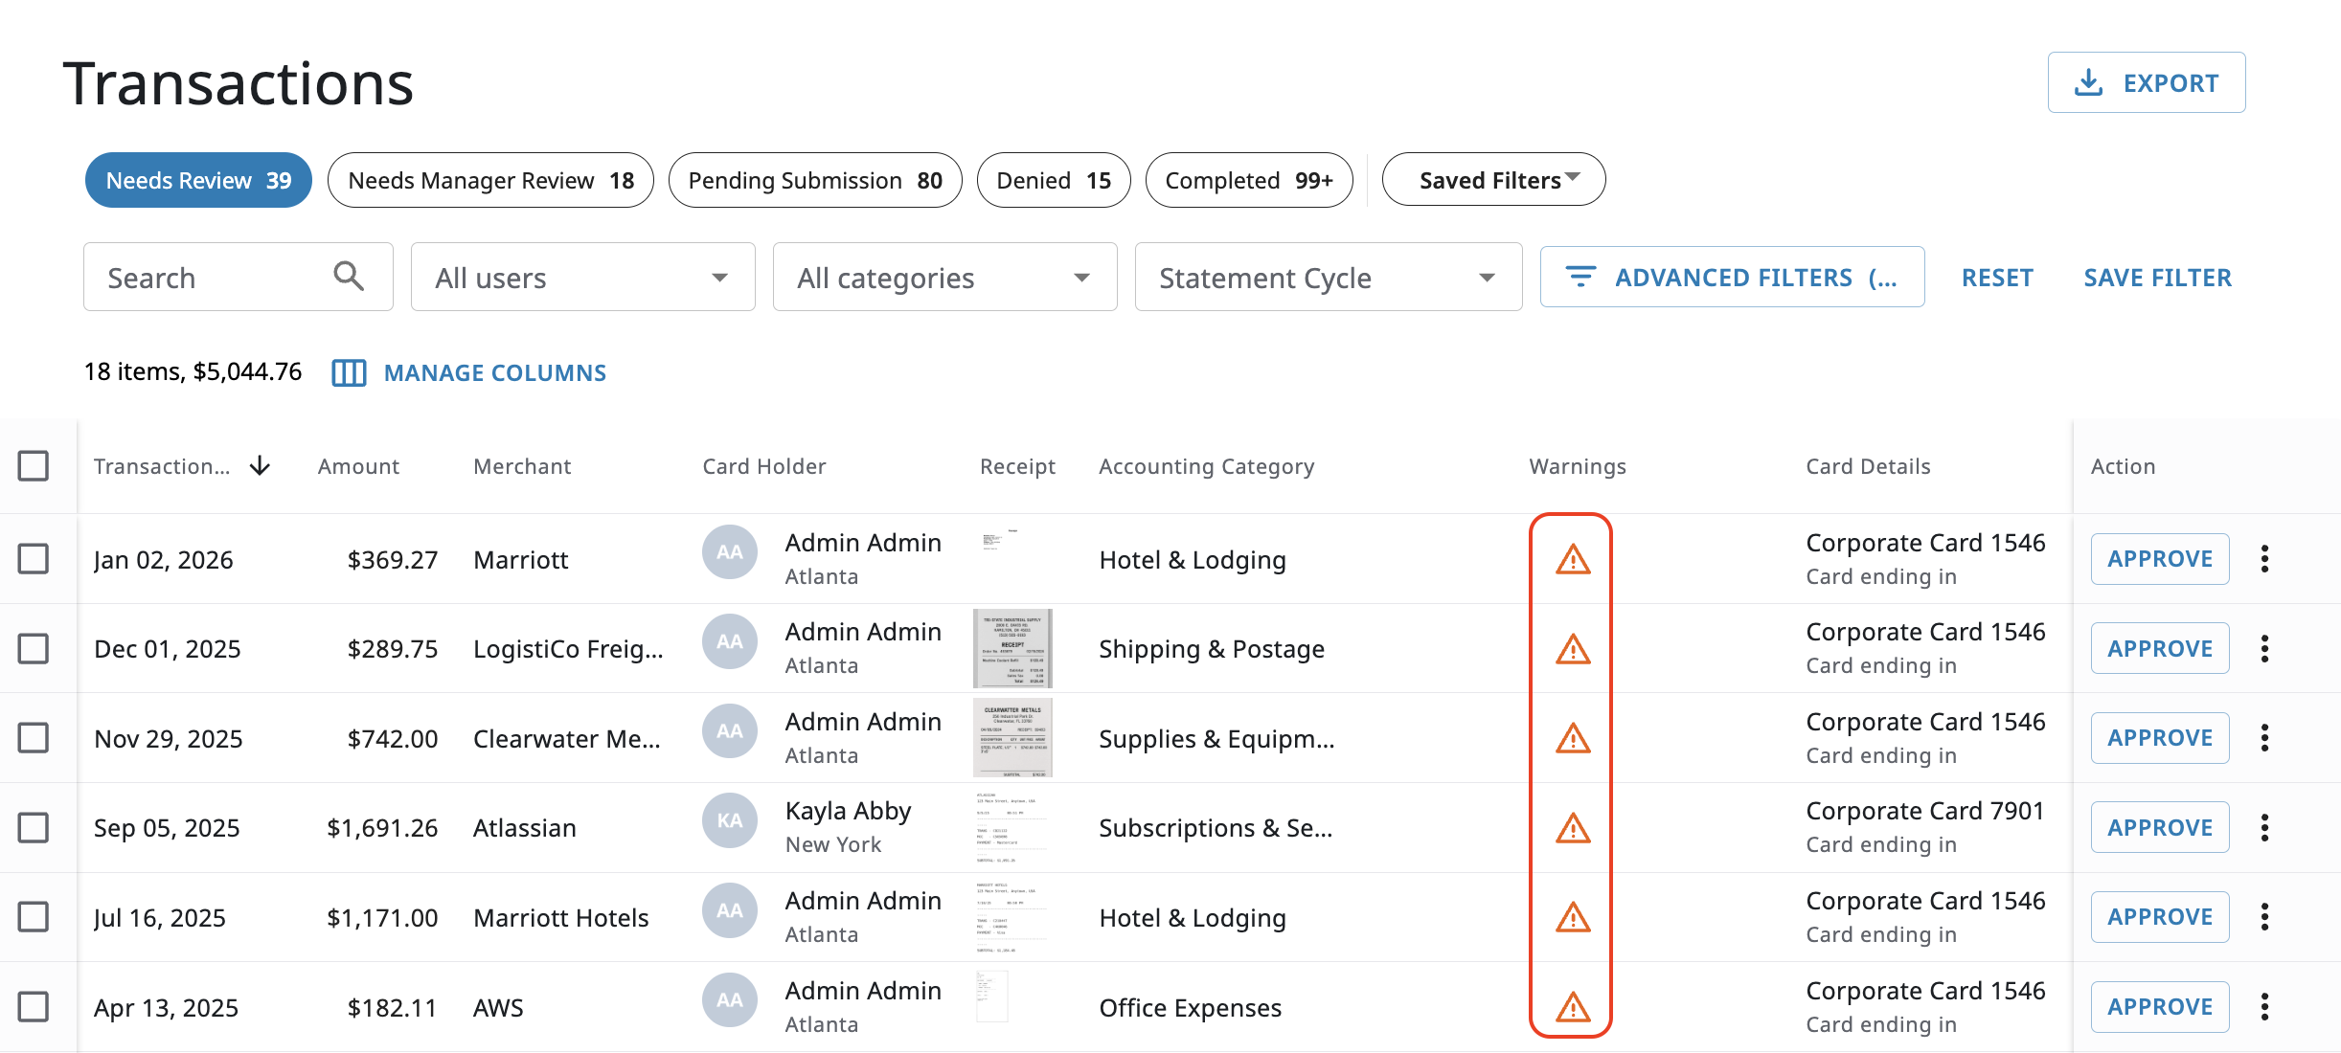Approve the Clearwater Metals transaction
The width and height of the screenshot is (2341, 1053).
[2159, 738]
